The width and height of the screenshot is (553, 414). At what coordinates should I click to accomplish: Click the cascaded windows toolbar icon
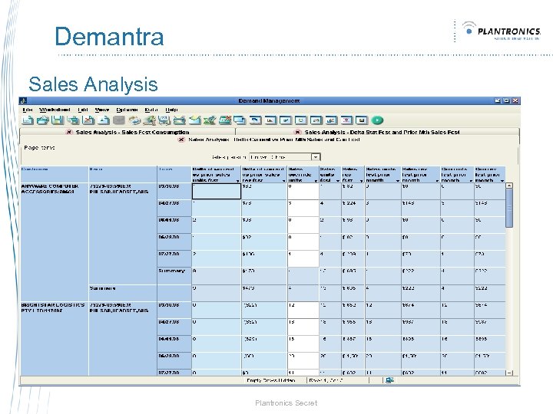[240, 120]
